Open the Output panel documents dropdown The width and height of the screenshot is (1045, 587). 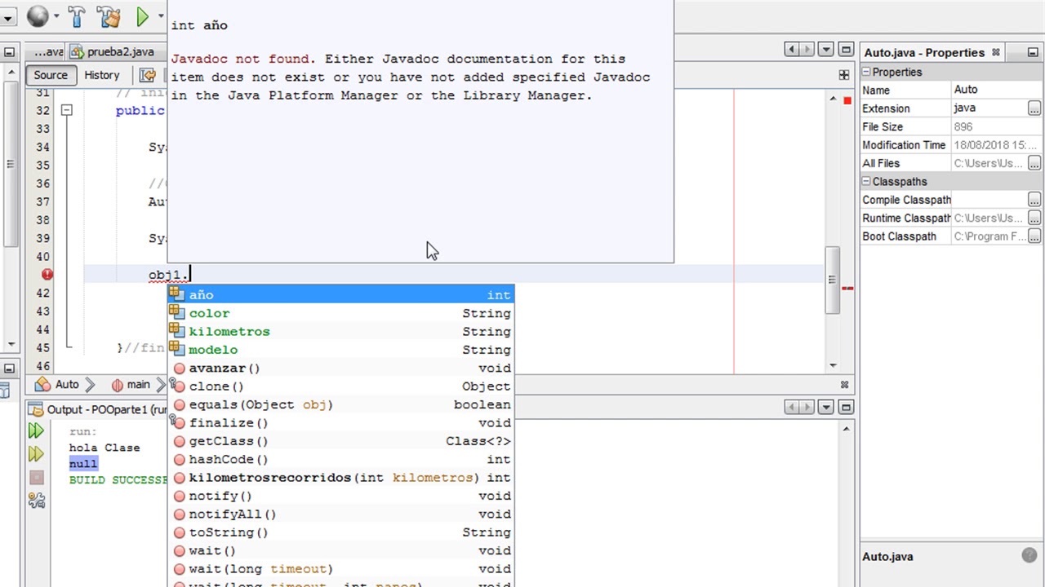[x=825, y=407]
